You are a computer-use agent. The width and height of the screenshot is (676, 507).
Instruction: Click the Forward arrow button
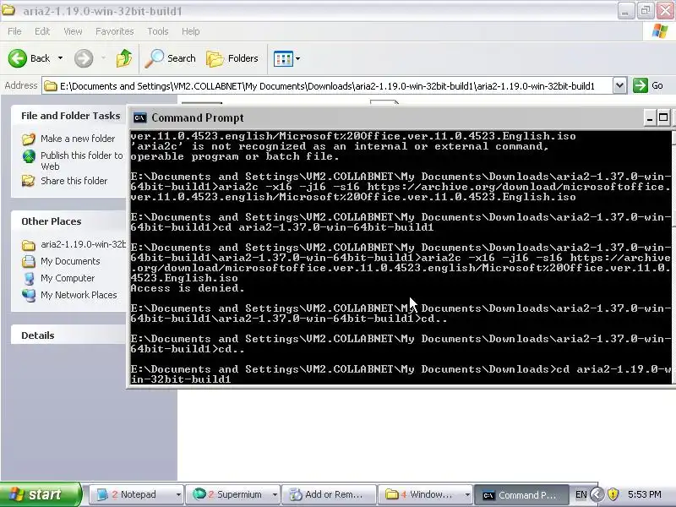[84, 58]
